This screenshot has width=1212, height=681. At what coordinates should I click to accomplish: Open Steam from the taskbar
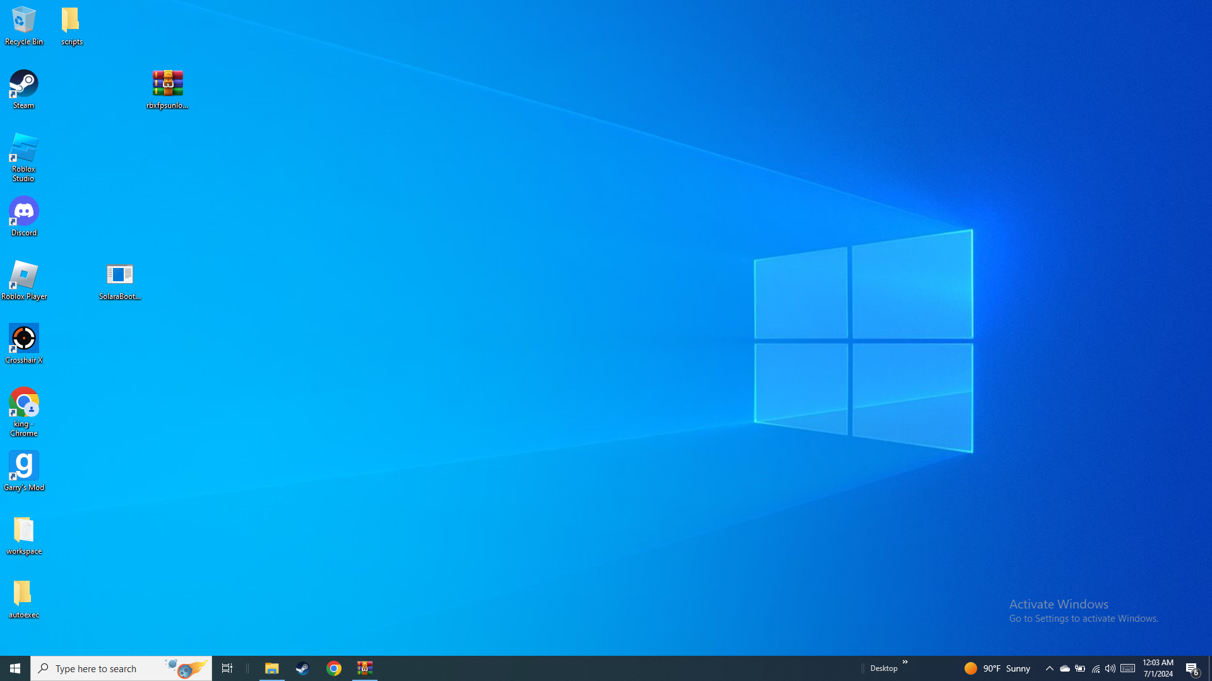[x=302, y=668]
